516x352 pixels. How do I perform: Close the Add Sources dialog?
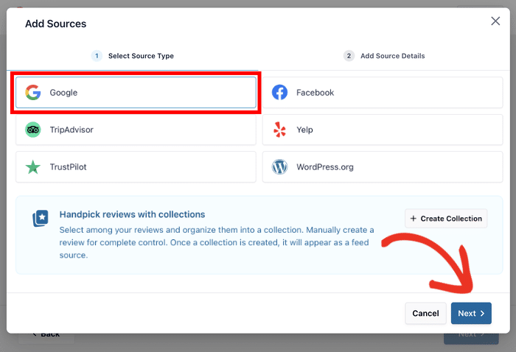[x=495, y=21]
